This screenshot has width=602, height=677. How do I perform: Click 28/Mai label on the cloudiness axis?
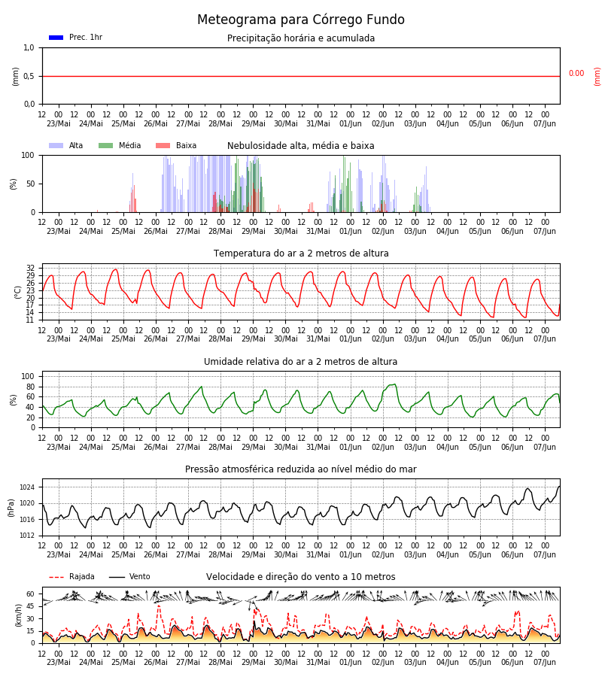click(220, 232)
